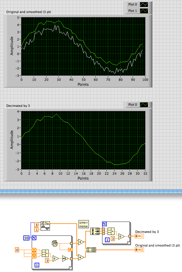Click the N count terminal wired to 99
This screenshot has width=182, height=272.
[x=34, y=238]
